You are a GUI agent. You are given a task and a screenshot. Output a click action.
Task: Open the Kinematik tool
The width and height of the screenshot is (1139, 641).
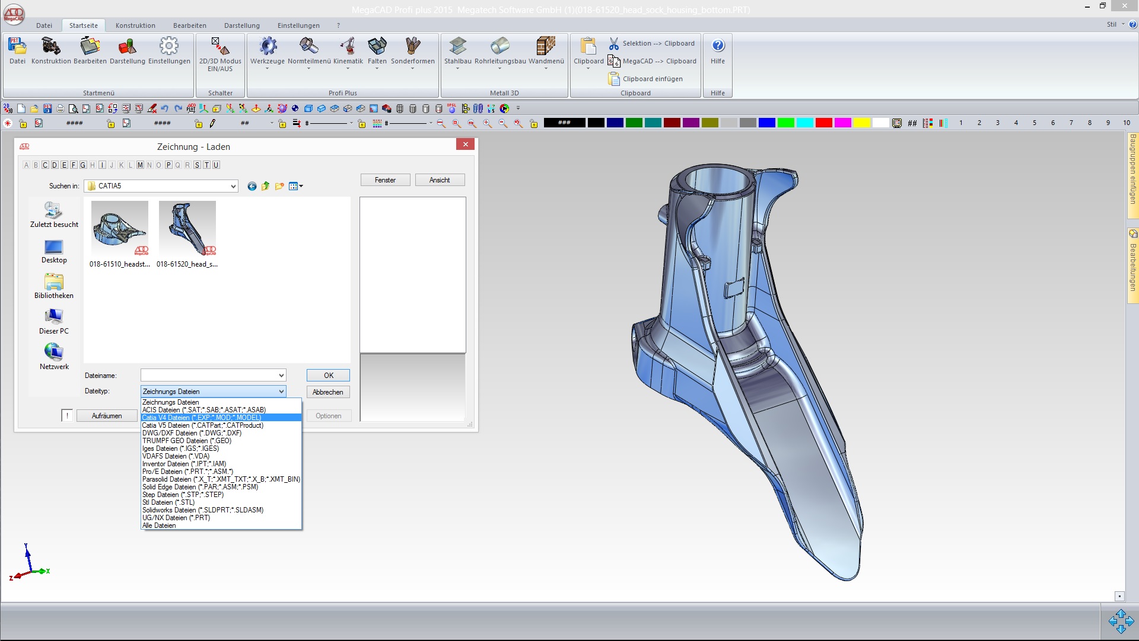coord(348,50)
